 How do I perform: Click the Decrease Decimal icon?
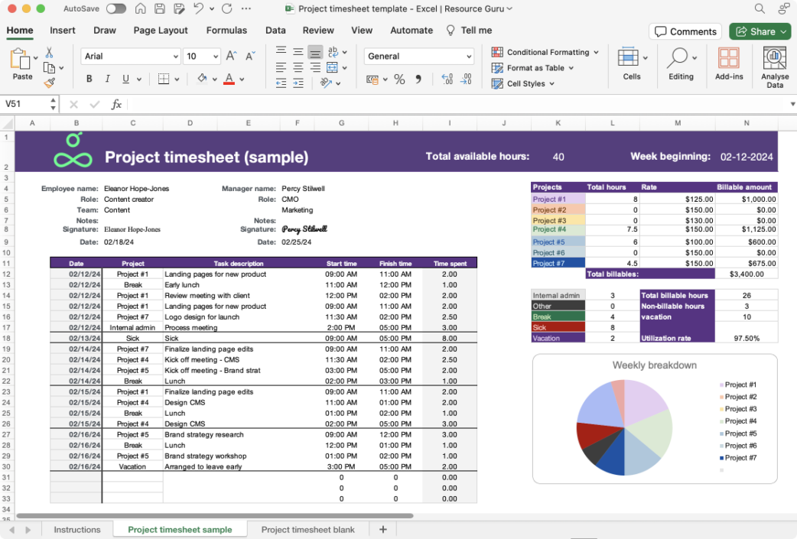pyautogui.click(x=464, y=79)
